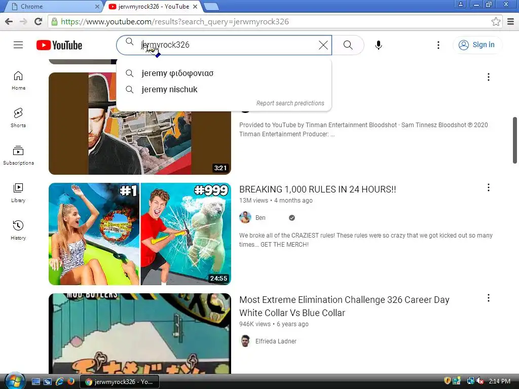The image size is (519, 389).
Task: Clear the search box with the X
Action: tap(323, 45)
